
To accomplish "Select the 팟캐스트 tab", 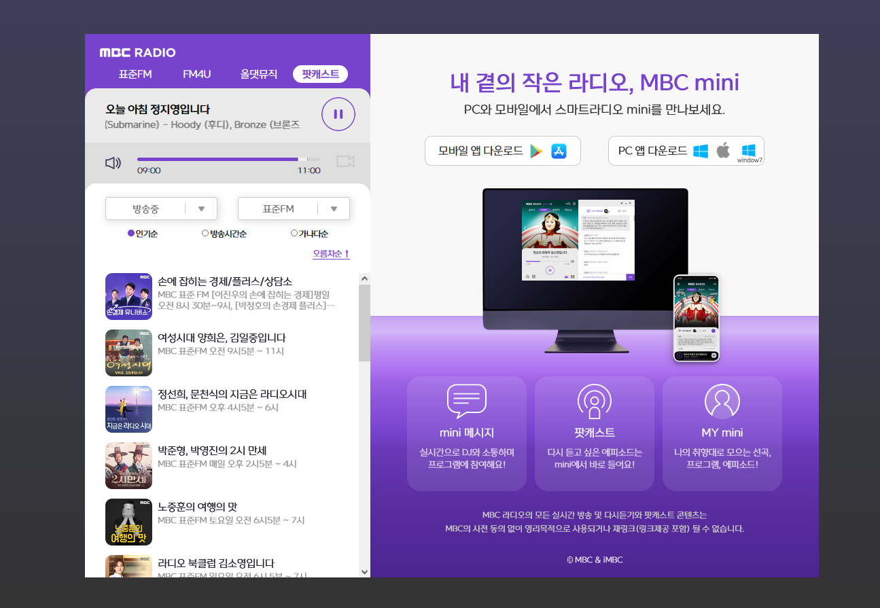I will point(321,74).
